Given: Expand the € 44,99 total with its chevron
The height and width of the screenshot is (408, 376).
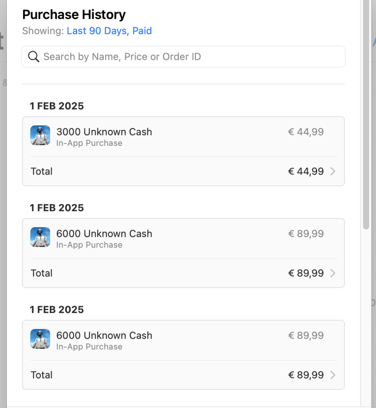Looking at the screenshot, I should 333,171.
